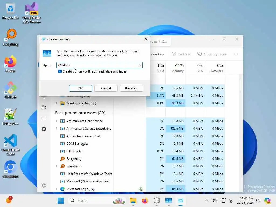Screen dimensions: 276x207
Task: Click the clock showing 12:42 AM
Action: [x=245, y=201]
